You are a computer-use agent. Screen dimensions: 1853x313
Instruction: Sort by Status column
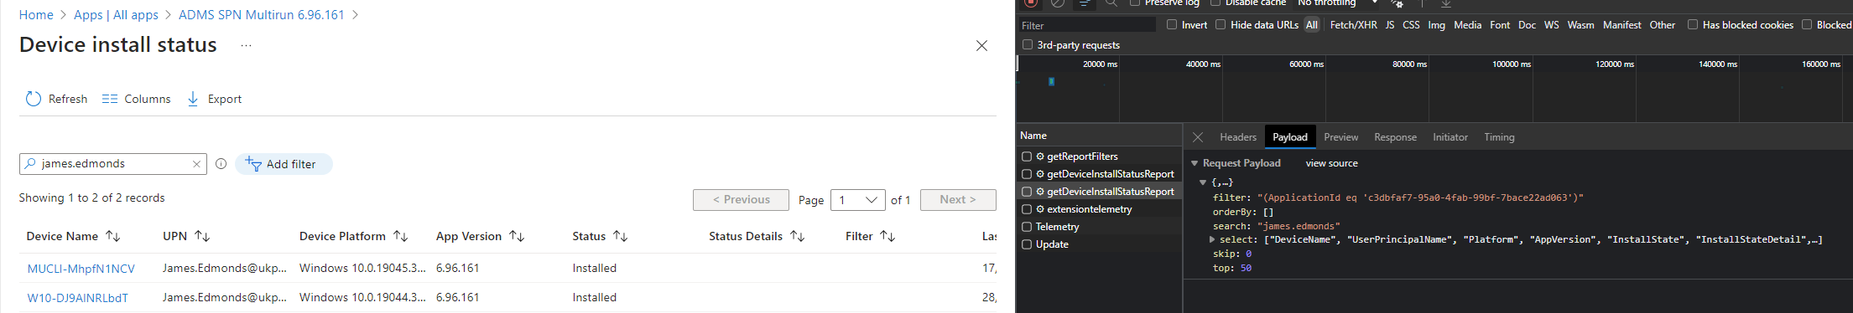tap(621, 237)
